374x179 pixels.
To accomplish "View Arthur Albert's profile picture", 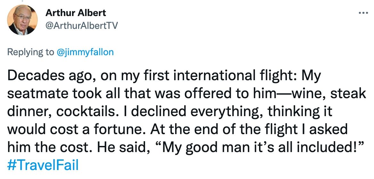I will pyautogui.click(x=22, y=20).
